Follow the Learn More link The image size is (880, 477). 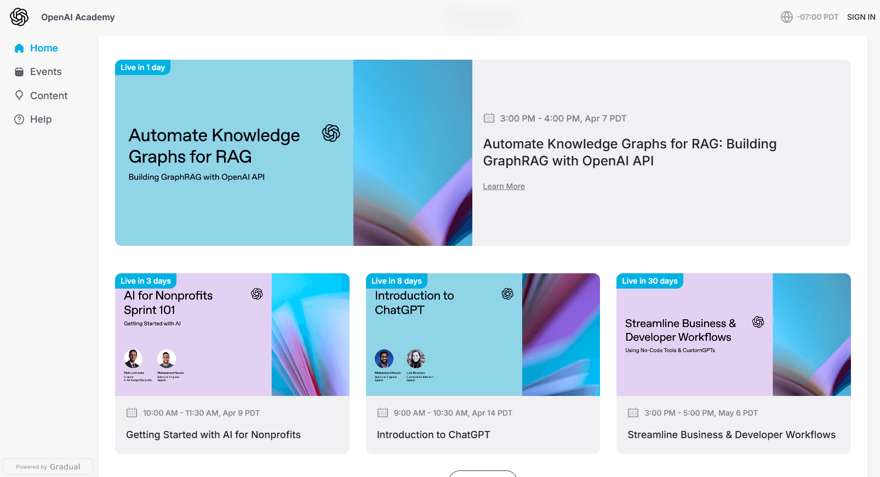coord(504,186)
